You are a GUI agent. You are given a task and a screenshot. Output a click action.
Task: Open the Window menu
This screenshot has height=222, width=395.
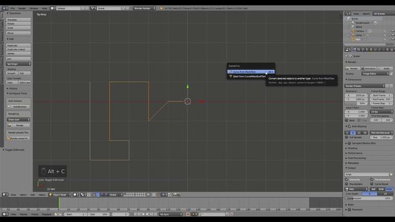point(34,8)
